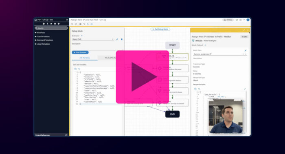Screen dimensions: 285x154
Task: Expand the Workflows folder
Action: (40, 33)
